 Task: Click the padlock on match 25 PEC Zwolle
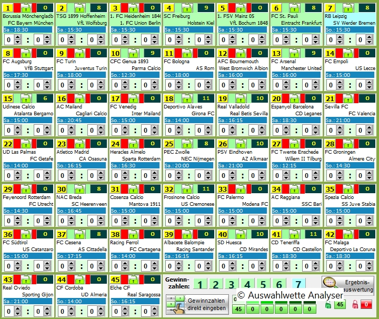click(x=187, y=144)
